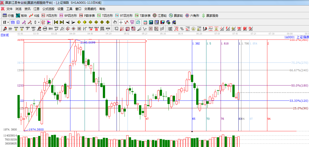
Task: Expand the candlestick chart type dropdown arrow
Action: (x=39, y=22)
